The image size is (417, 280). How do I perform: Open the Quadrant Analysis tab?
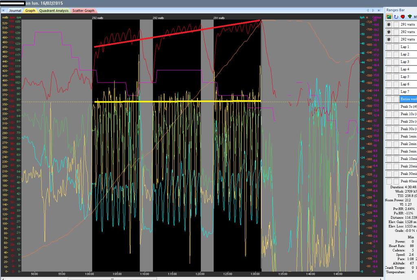54,11
